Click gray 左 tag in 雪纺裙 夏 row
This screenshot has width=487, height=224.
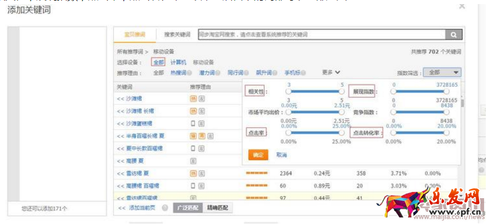(x=202, y=173)
